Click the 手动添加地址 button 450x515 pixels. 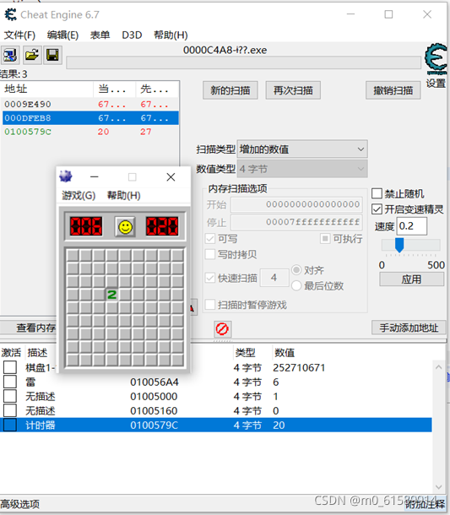[x=409, y=328]
